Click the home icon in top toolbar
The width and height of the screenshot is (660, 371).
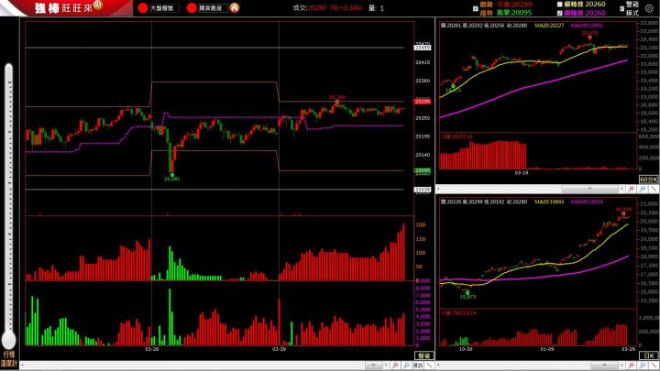tap(235, 7)
